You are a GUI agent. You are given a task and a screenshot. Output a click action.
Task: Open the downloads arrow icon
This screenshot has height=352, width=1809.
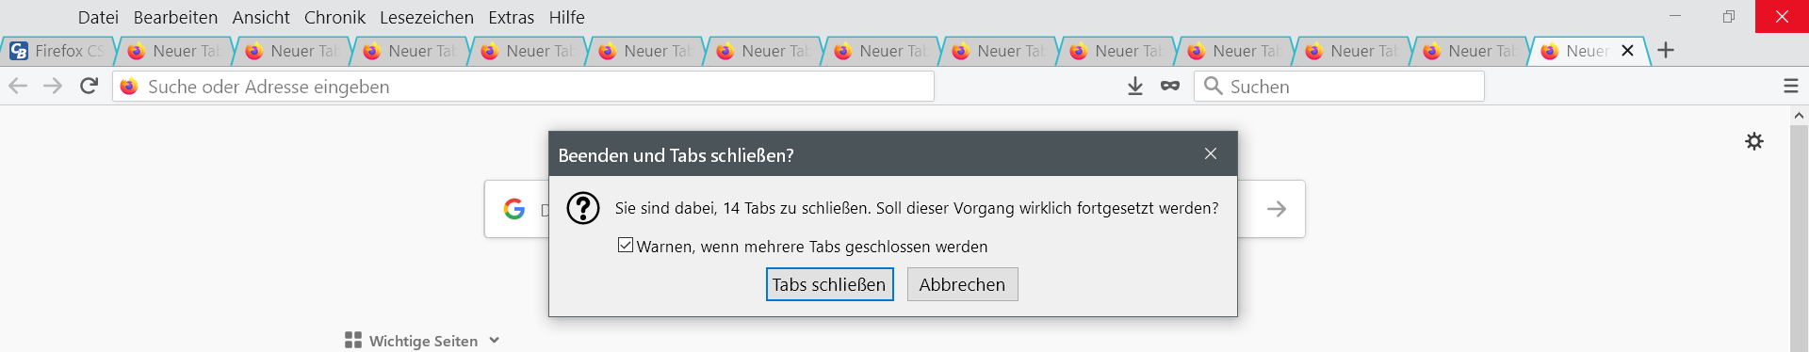pos(1135,87)
